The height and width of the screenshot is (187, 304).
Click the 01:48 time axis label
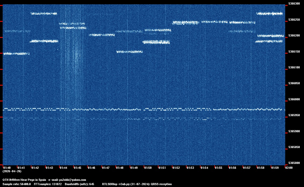pos(120,168)
